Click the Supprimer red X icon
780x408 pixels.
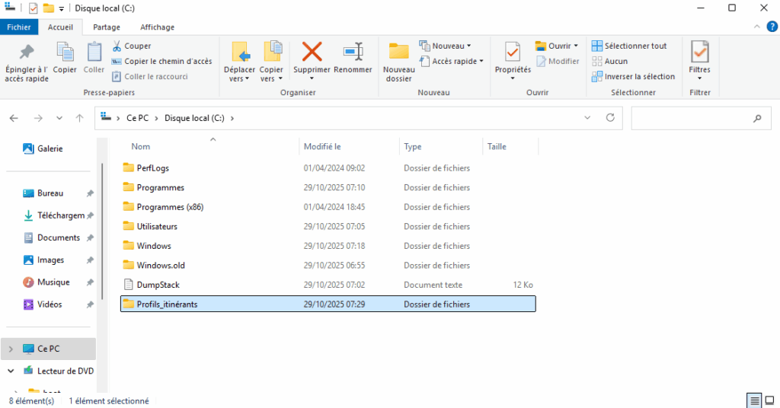click(x=312, y=52)
